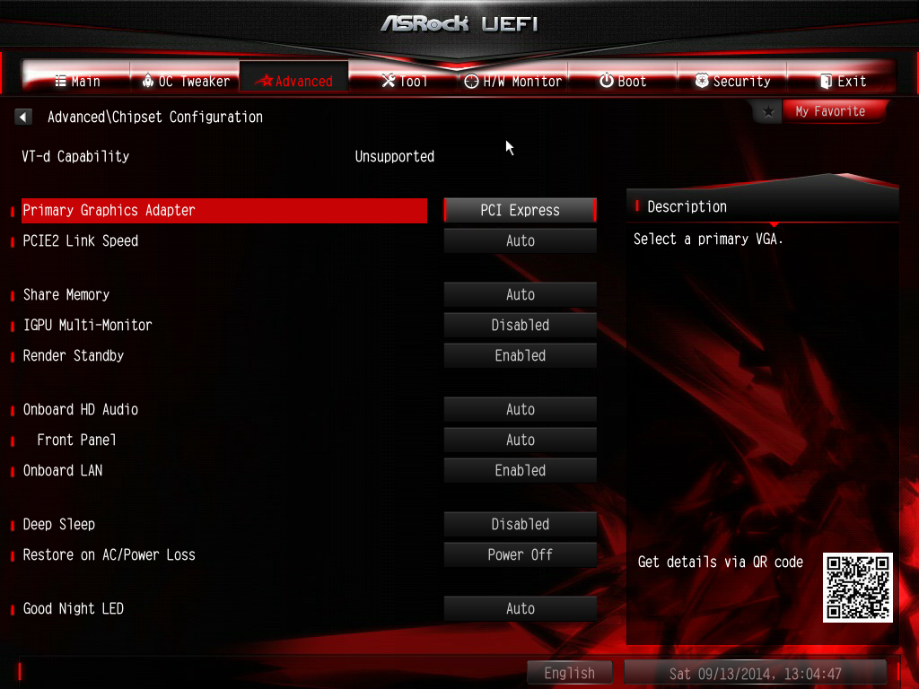Image resolution: width=919 pixels, height=689 pixels.
Task: Click the shield icon on Security tab
Action: [702, 81]
